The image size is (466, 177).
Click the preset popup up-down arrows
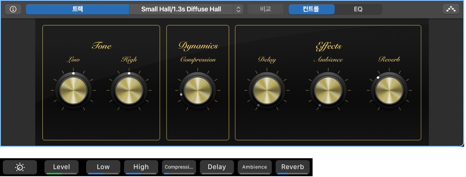[238, 10]
